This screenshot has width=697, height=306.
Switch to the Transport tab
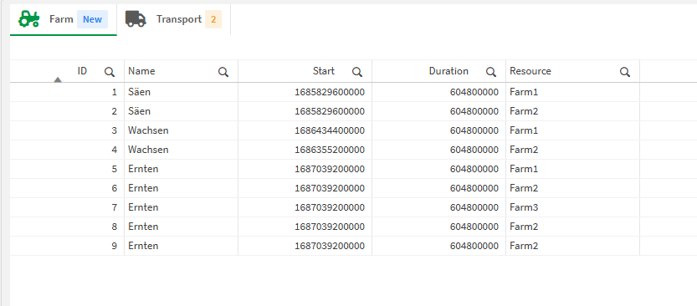(x=173, y=19)
